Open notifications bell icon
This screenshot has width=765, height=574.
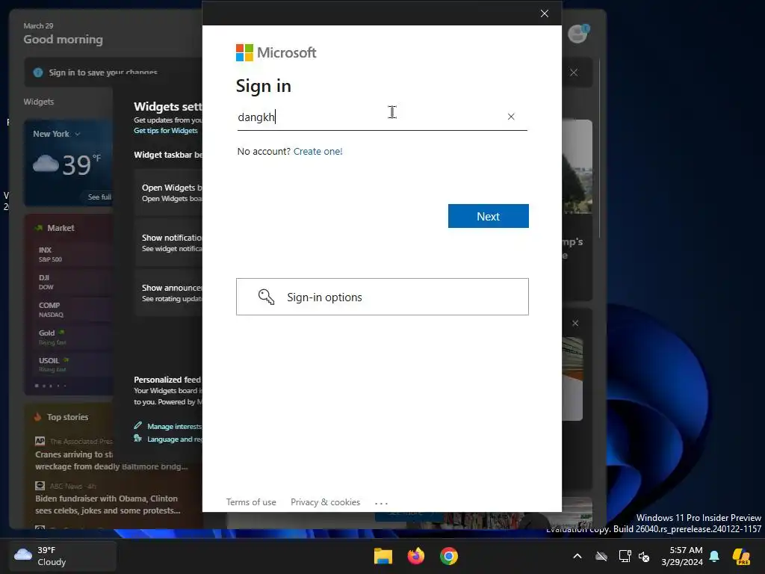pos(714,556)
